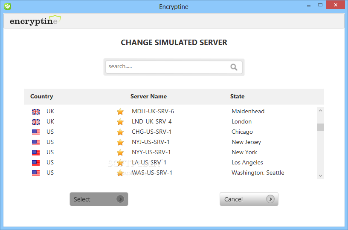Click the Los Angeles state cell

[x=247, y=163]
